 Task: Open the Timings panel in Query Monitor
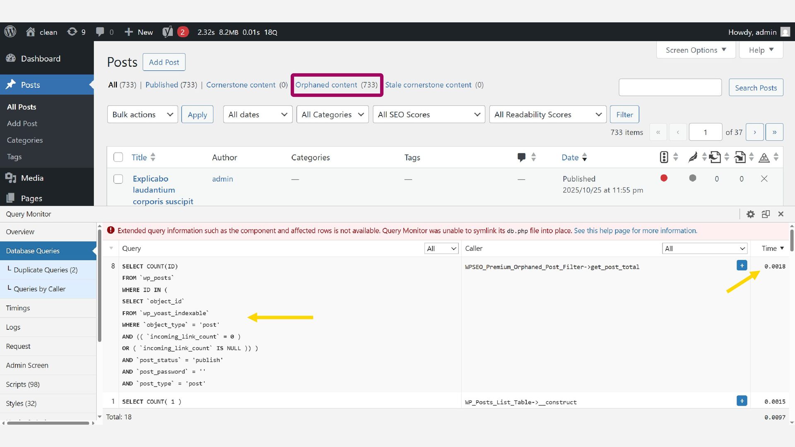point(18,308)
